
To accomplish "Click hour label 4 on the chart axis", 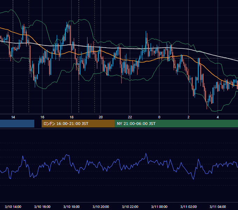I will (218, 117).
